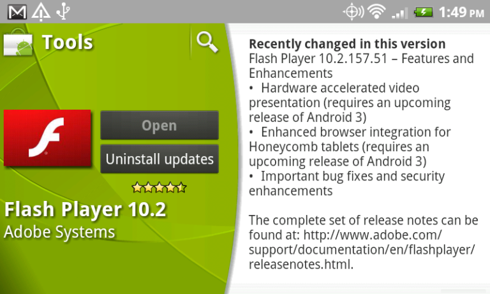The height and width of the screenshot is (294, 490).
Task: Open search with the magnifying glass icon
Action: tap(207, 41)
